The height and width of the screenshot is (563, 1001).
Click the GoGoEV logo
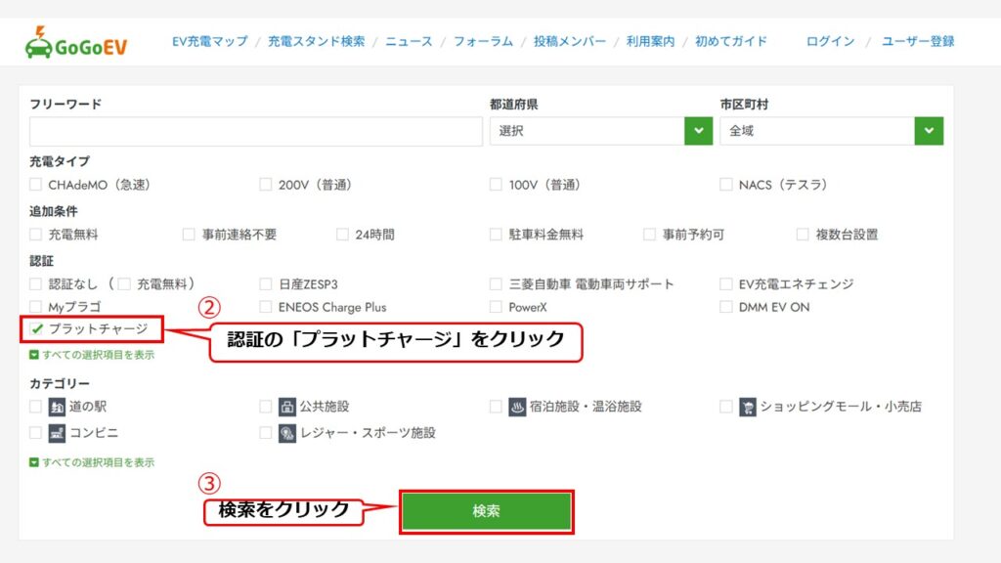[x=76, y=43]
